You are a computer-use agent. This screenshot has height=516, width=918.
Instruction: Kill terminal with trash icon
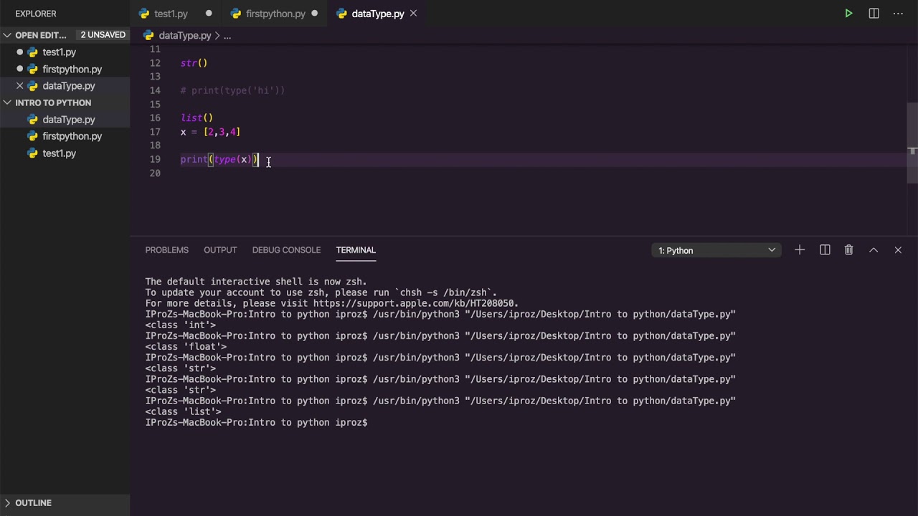[x=848, y=250]
